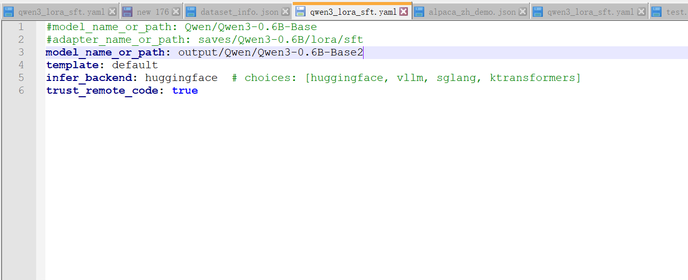
Task: Open the partially visible test tab
Action: click(x=669, y=12)
